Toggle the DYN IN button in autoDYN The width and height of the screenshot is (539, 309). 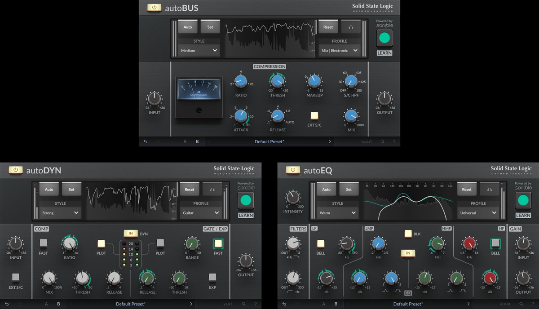131,234
